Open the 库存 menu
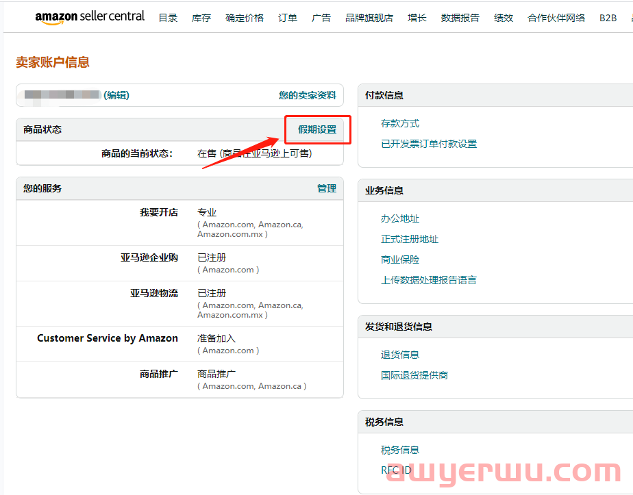Viewport: 633px width, 495px height. tap(201, 18)
